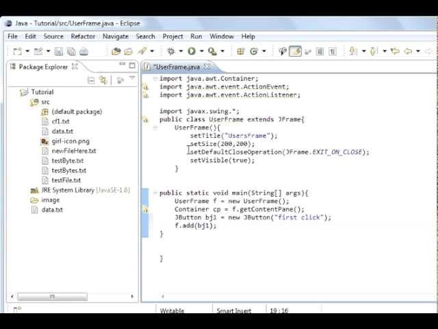Click the New Java Class icon
Viewport: 438px width, 329px height.
(x=254, y=51)
